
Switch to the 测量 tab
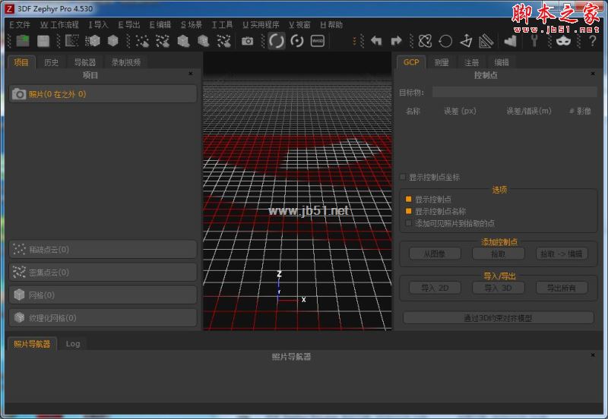tap(442, 62)
